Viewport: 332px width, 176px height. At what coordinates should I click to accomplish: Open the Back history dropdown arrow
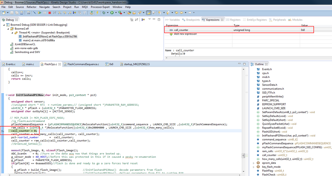pyautogui.click(x=185, y=13)
